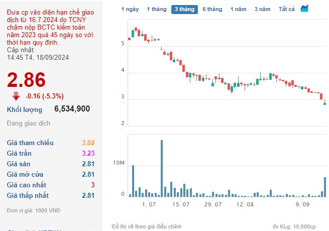
Task: Click the 'Giá tham chiếu' label
Action: [x=30, y=143]
